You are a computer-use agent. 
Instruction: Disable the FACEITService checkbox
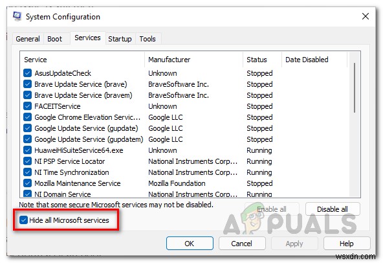[x=27, y=106]
